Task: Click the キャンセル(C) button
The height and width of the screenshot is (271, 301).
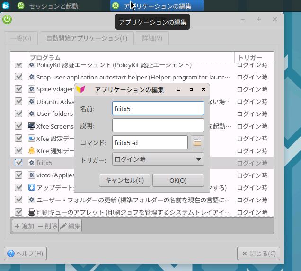Action: [124, 180]
